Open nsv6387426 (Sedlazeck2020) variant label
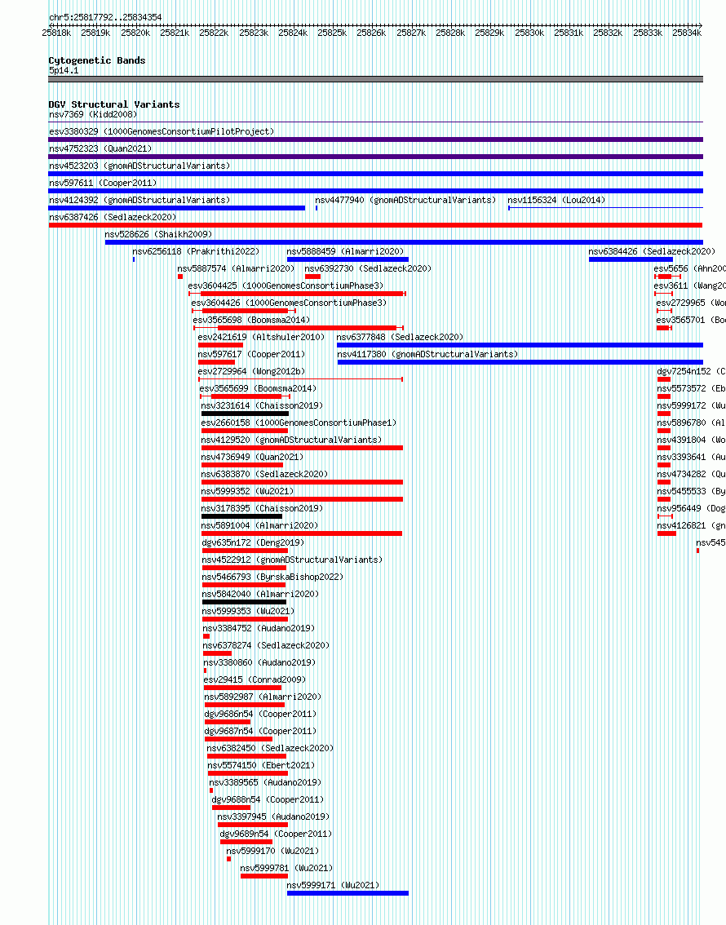This screenshot has width=726, height=925. (x=113, y=217)
